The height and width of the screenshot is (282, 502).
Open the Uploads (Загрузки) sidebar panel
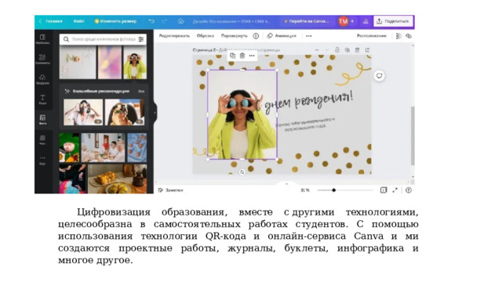42,79
